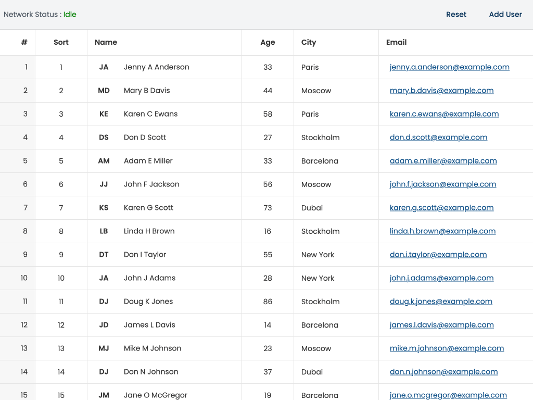Select the age cell showing 86
The image size is (533, 400).
click(x=268, y=302)
